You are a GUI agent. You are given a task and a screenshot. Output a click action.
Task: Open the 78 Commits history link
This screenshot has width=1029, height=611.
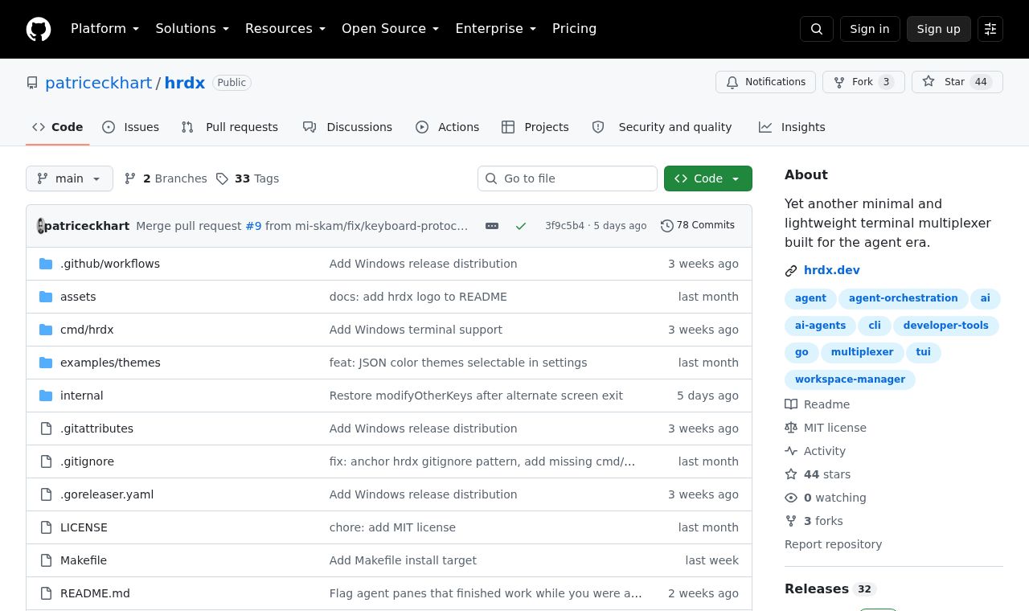(698, 225)
